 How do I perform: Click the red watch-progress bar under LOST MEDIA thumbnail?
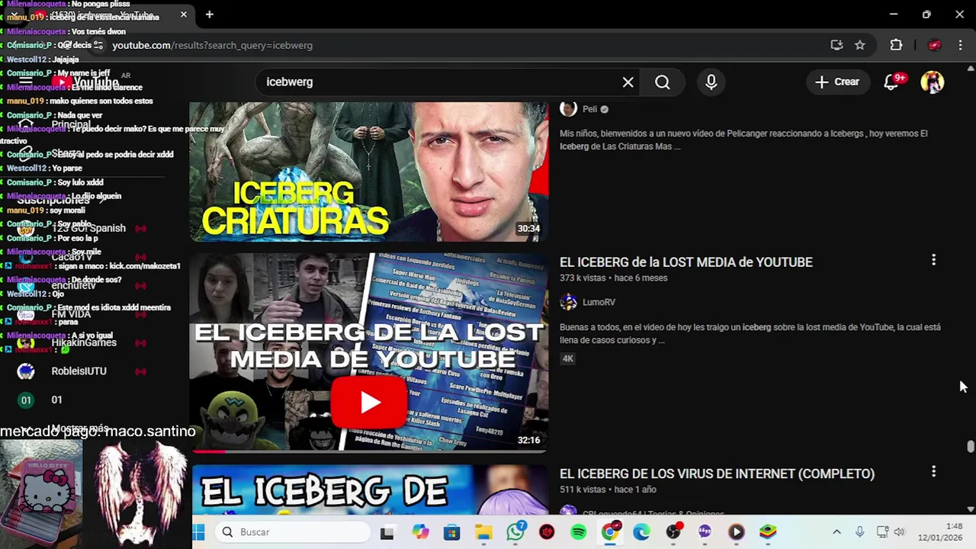tap(208, 452)
